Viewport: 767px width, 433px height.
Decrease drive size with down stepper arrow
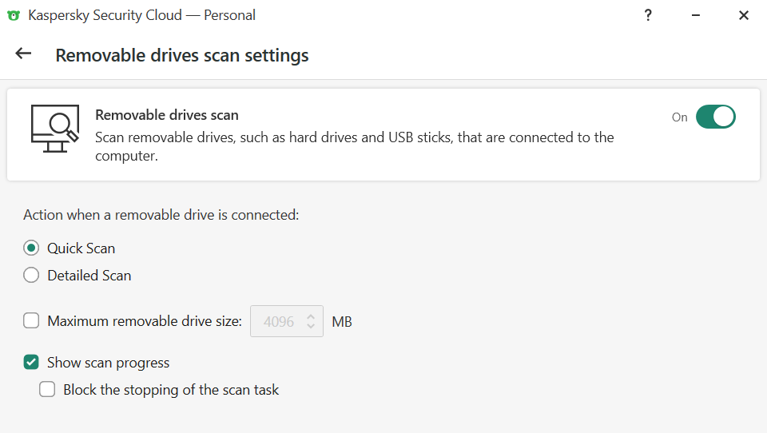(311, 328)
